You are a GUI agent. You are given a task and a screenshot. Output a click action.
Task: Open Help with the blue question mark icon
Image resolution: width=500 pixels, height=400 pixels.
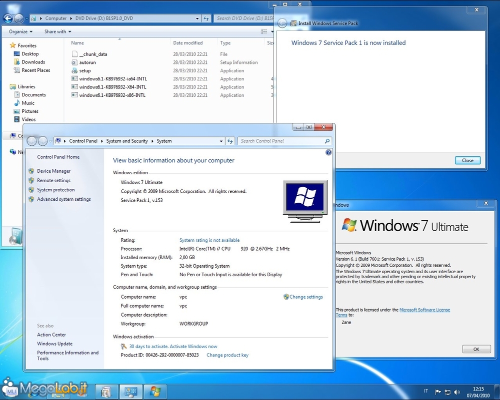pos(328,152)
